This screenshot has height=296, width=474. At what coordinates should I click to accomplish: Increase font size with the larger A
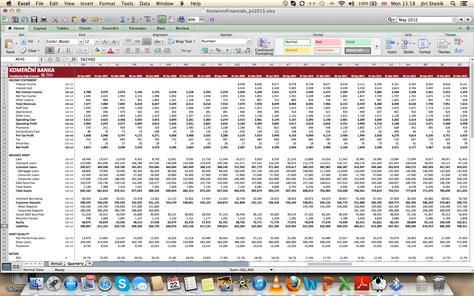point(105,41)
